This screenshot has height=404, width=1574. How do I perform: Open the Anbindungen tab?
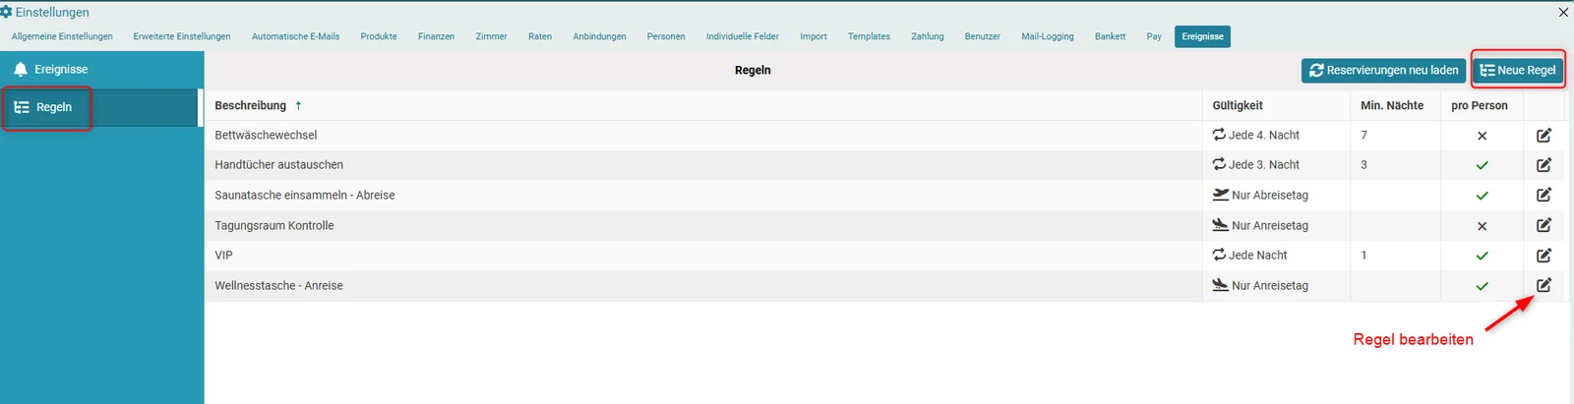(599, 36)
